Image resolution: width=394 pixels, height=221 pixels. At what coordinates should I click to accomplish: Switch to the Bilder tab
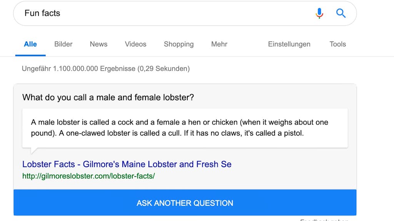(x=63, y=44)
